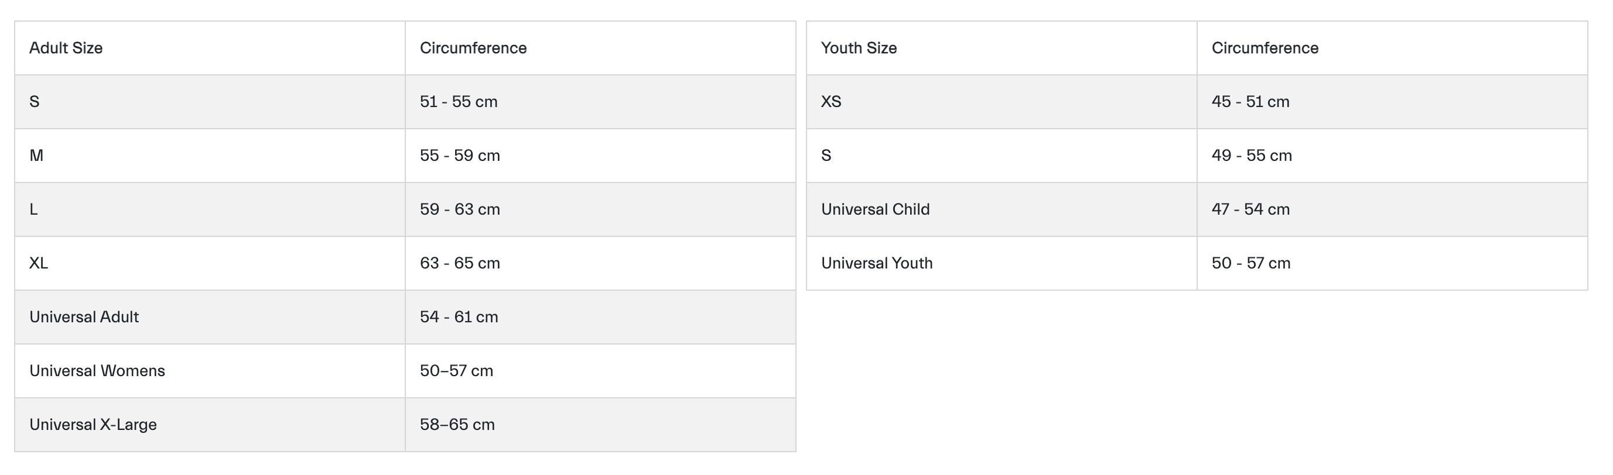Image resolution: width=1613 pixels, height=475 pixels.
Task: Click the Adult Size column header
Action: pos(66,48)
